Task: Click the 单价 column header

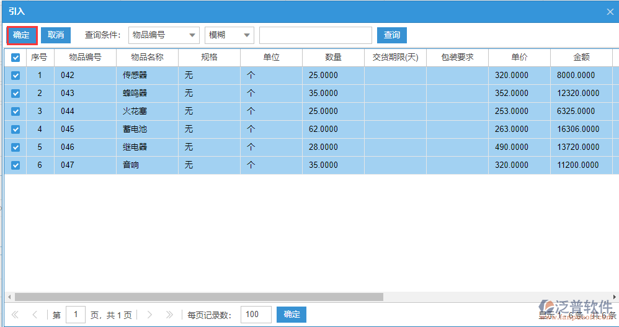Action: pyautogui.click(x=519, y=58)
